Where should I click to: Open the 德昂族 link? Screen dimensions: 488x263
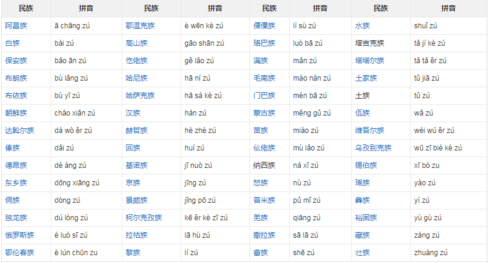16,166
